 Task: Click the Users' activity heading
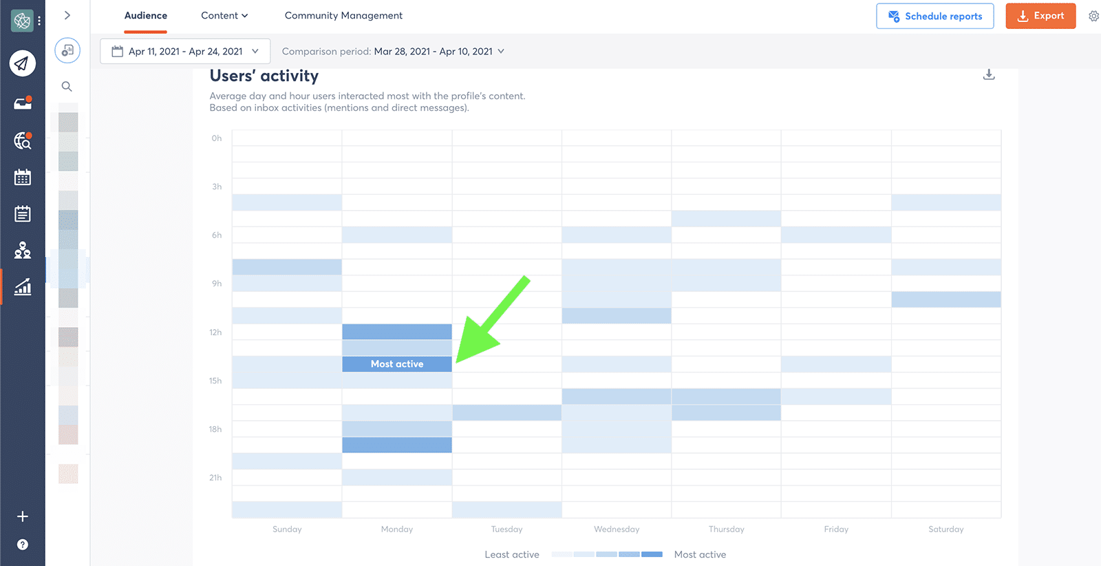264,76
